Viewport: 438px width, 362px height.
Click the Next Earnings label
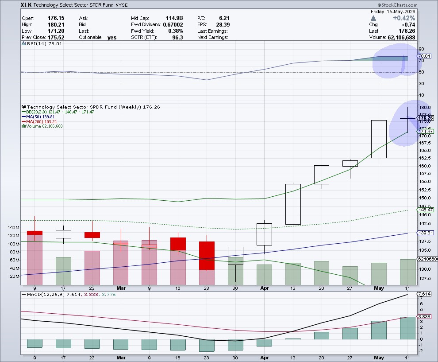[212, 37]
